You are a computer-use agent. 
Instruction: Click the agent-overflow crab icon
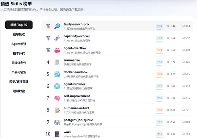coord(57,50)
